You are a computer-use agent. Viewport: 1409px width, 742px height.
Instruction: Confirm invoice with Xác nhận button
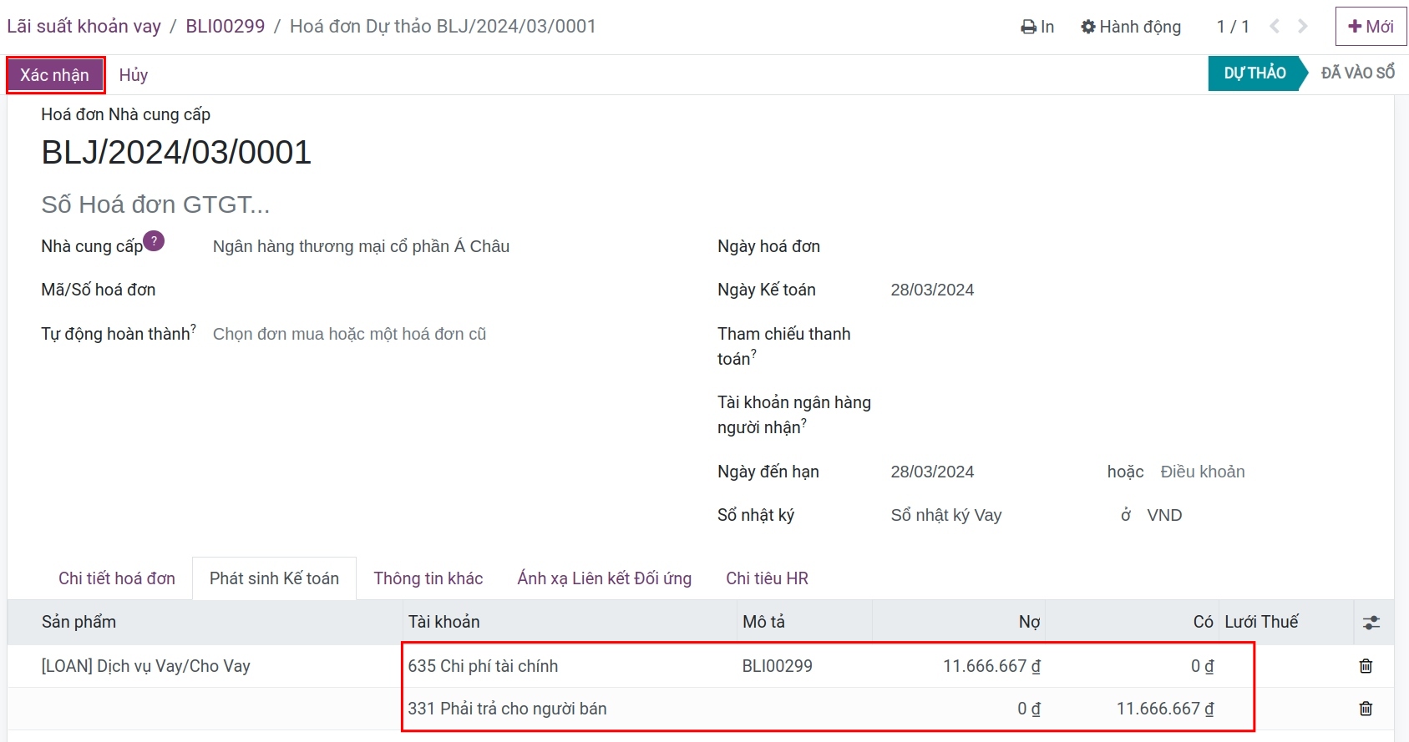pyautogui.click(x=55, y=75)
